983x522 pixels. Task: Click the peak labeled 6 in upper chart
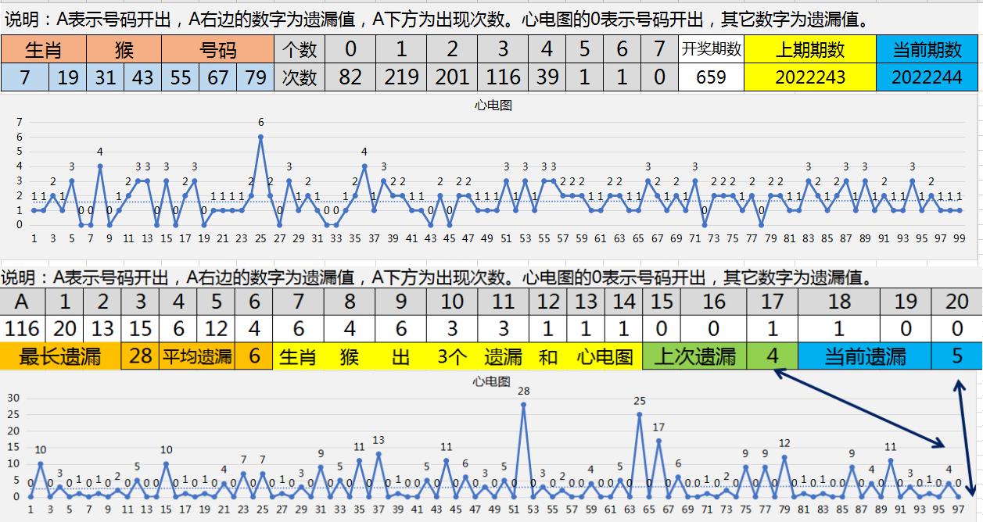click(260, 137)
